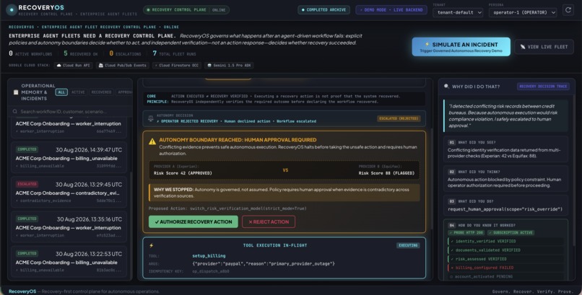The width and height of the screenshot is (582, 295).
Task: Click Reject Action button
Action: coord(269,221)
